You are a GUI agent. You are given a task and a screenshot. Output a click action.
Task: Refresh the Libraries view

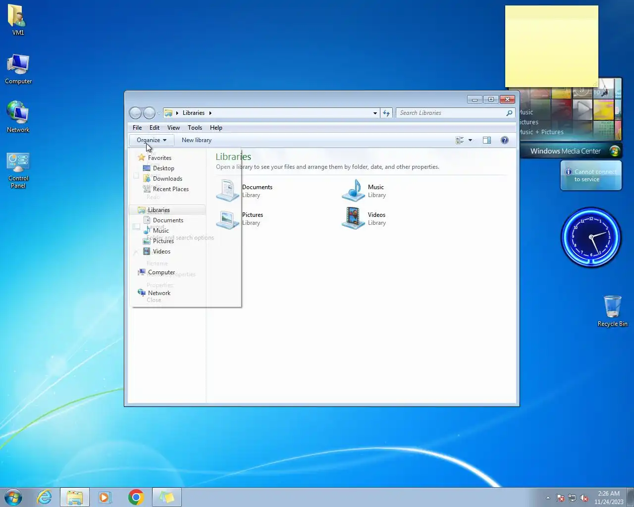386,113
